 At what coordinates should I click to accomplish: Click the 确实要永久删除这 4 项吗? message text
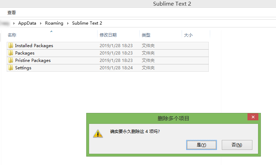pyautogui.click(x=135, y=132)
